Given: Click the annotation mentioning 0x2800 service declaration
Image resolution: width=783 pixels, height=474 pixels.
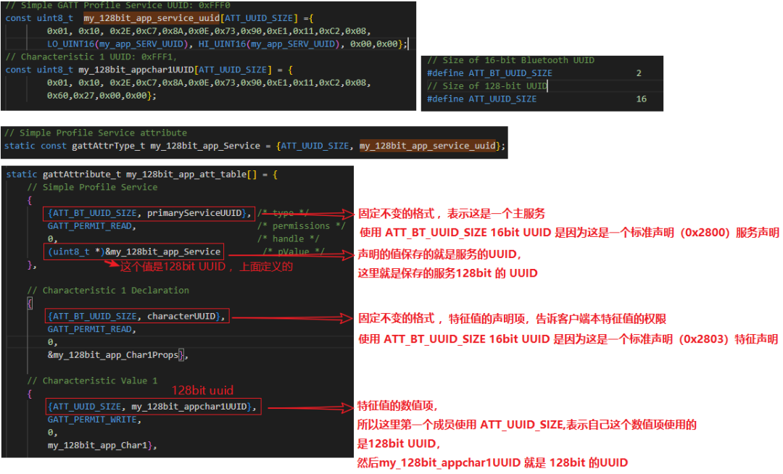Looking at the screenshot, I should click(x=569, y=233).
